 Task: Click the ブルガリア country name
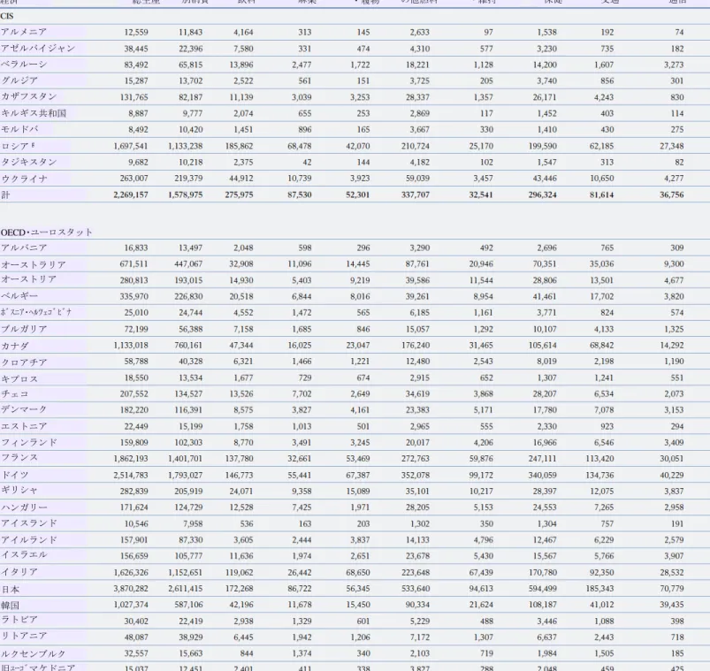[x=24, y=329]
